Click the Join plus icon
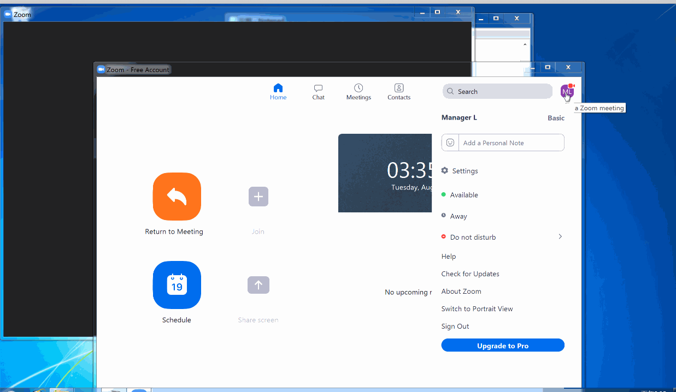 pyautogui.click(x=258, y=197)
